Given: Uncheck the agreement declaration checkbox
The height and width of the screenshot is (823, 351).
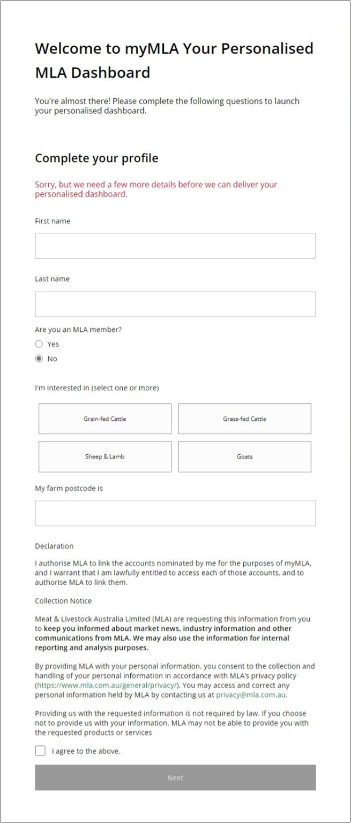Looking at the screenshot, I should 40,751.
